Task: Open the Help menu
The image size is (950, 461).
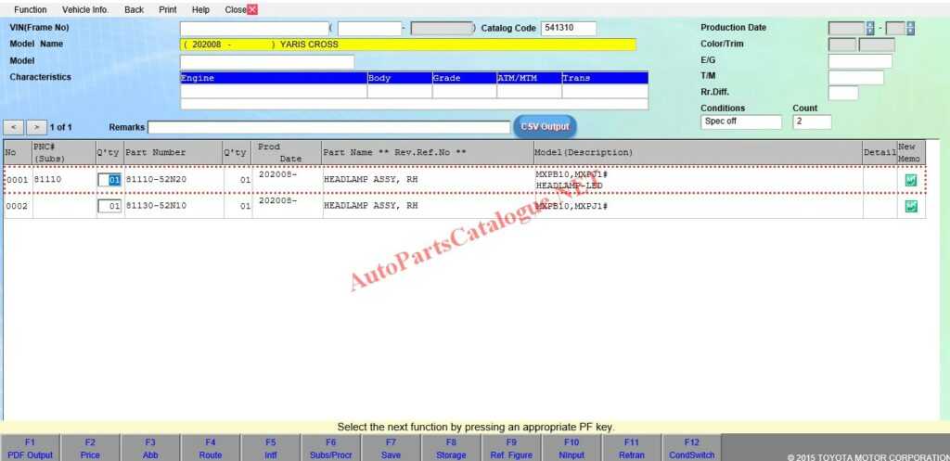Action: [200, 9]
